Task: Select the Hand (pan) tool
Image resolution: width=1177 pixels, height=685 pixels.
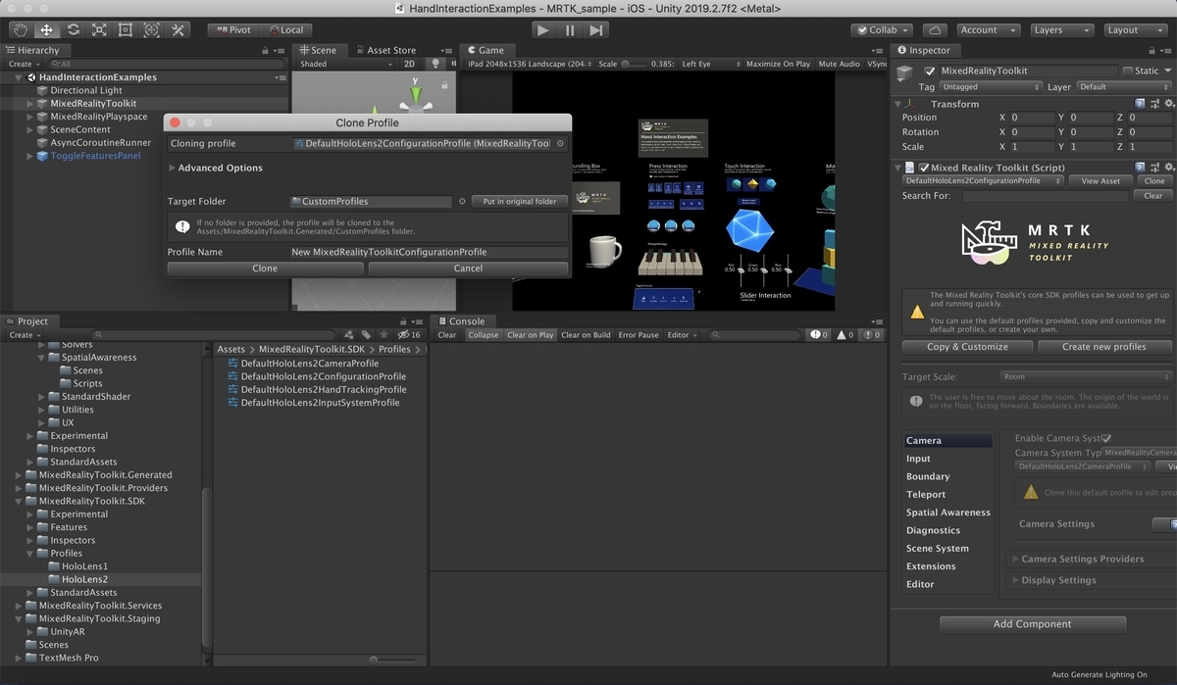Action: pyautogui.click(x=20, y=30)
